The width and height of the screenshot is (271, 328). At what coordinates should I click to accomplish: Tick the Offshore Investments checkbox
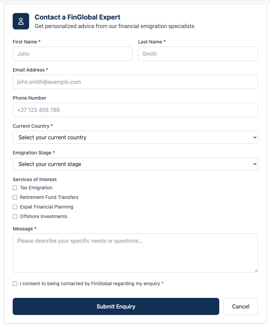[15, 216]
